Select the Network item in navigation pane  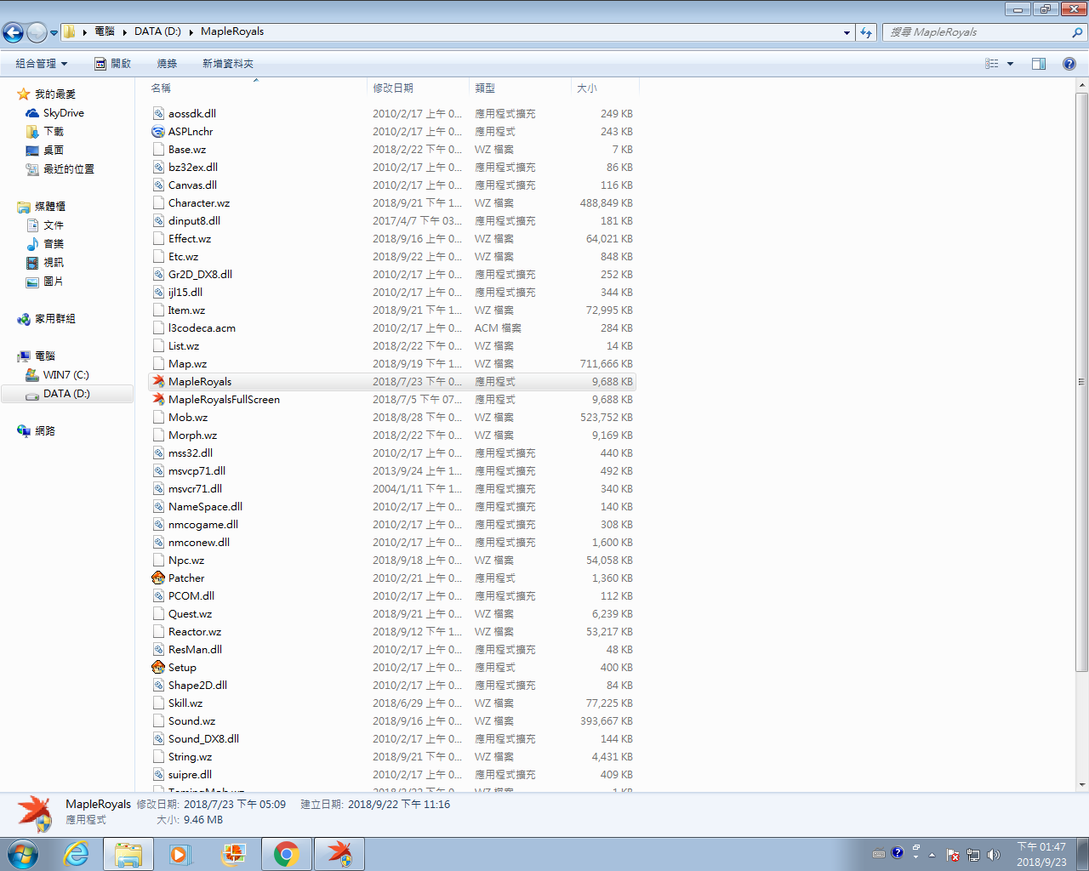pyautogui.click(x=36, y=430)
